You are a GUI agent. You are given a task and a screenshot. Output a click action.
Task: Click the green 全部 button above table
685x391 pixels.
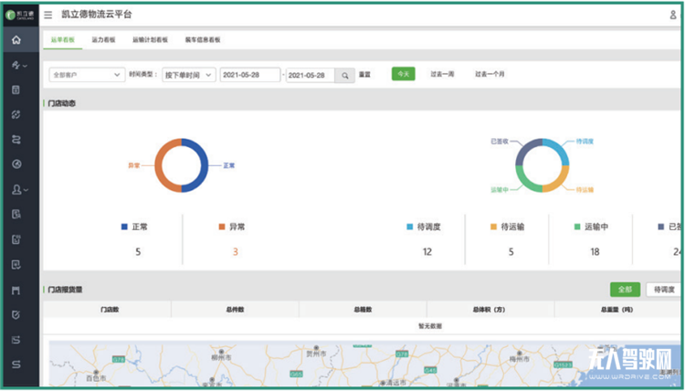625,289
